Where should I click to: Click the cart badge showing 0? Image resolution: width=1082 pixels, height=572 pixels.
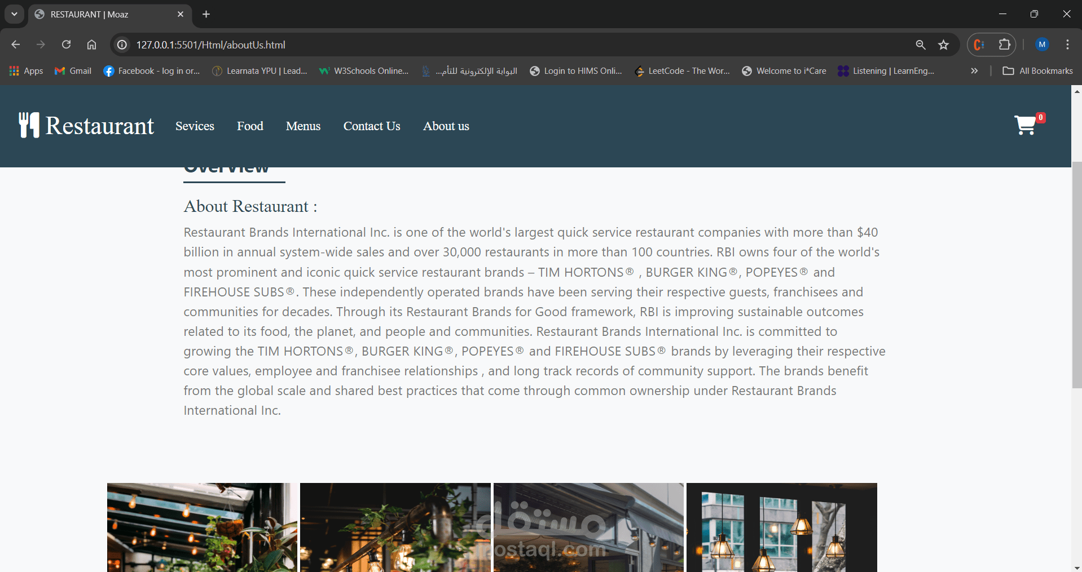pos(1041,118)
